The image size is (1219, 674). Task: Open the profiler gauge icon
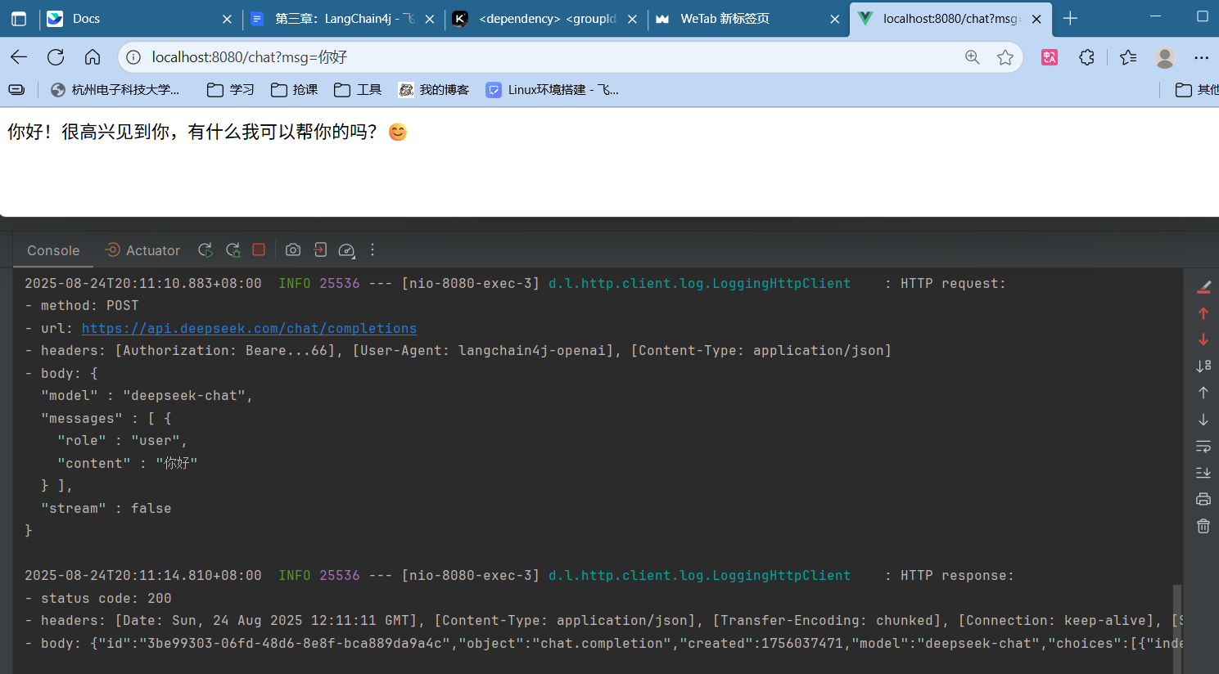pyautogui.click(x=346, y=250)
